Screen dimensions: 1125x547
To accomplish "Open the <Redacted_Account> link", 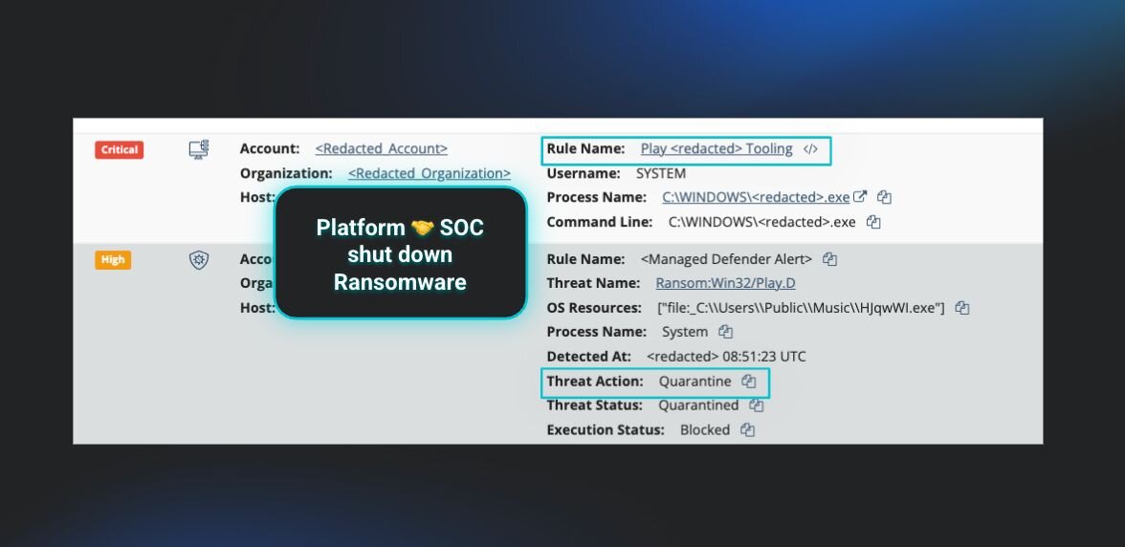I will pyautogui.click(x=381, y=149).
